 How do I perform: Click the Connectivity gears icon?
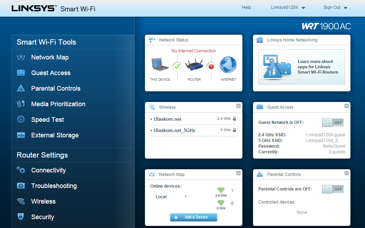[x=21, y=170]
